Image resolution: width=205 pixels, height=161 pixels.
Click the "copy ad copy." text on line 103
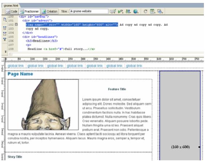point(37,29)
